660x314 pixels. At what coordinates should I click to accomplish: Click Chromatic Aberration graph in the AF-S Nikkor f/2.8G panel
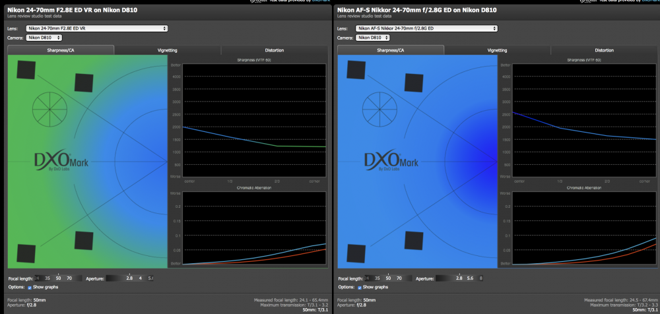pos(584,228)
